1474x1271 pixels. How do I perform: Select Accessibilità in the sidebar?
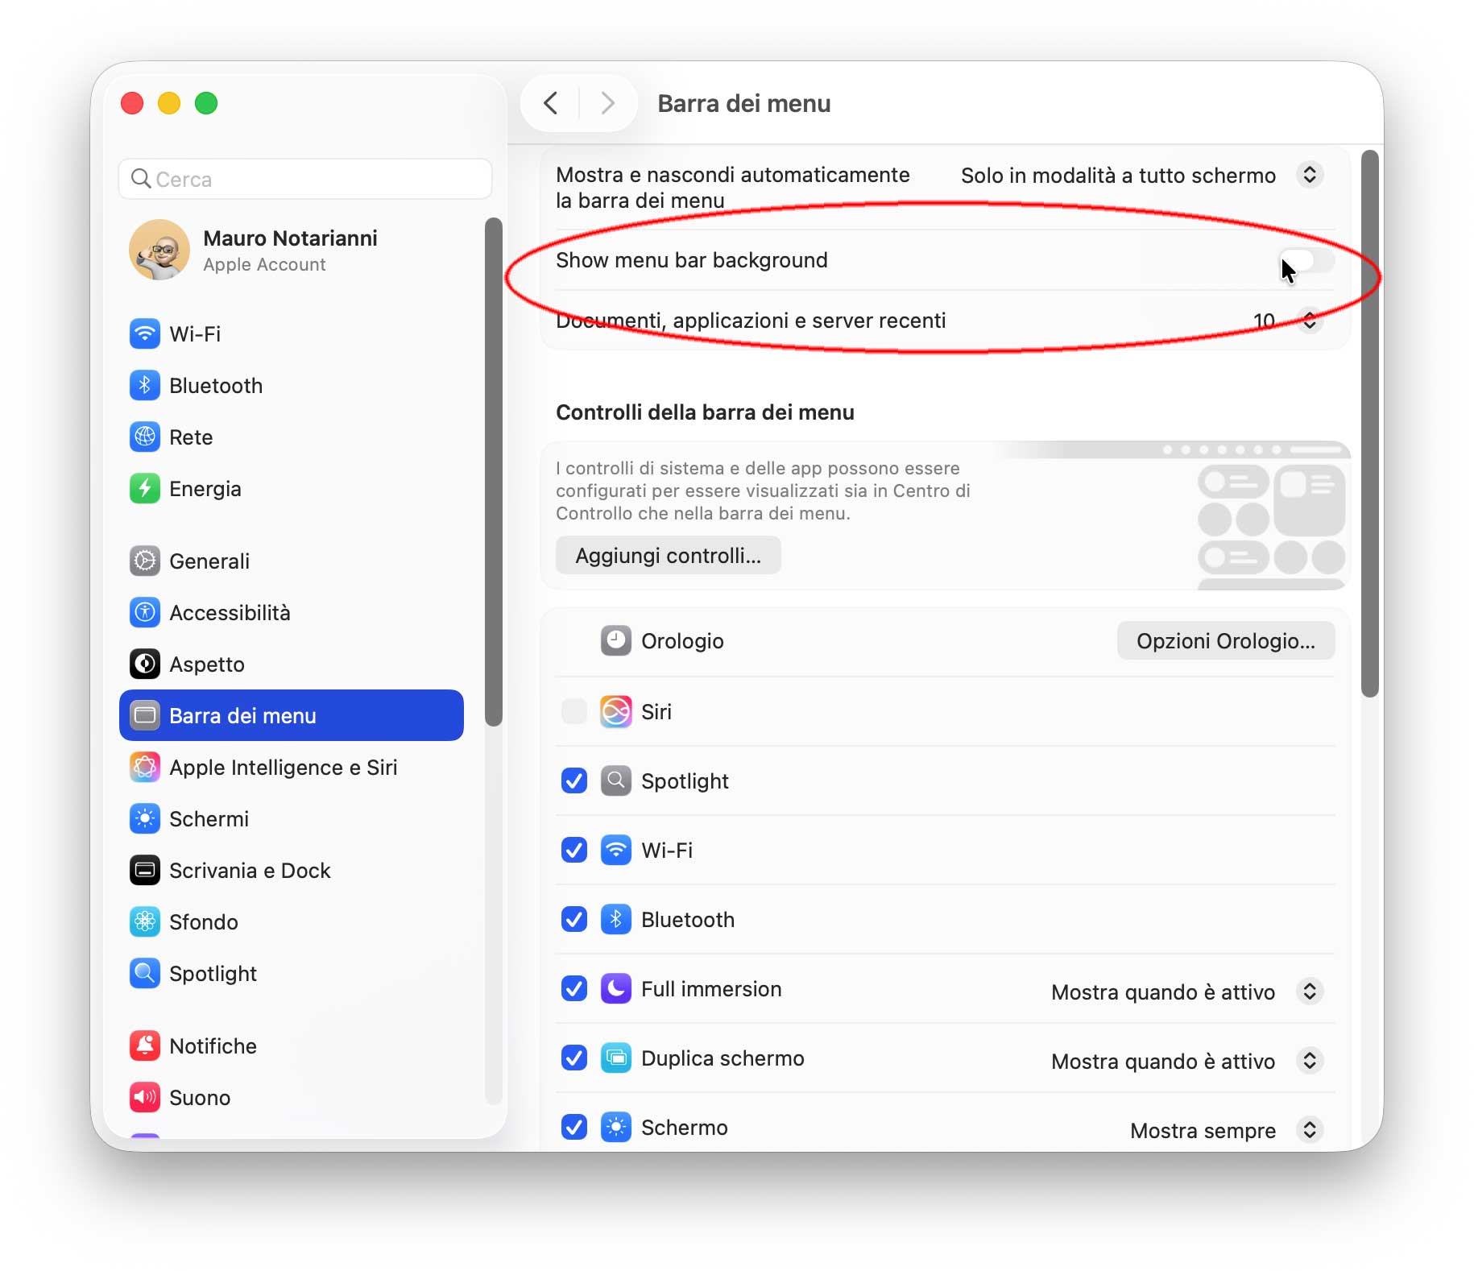click(x=230, y=612)
